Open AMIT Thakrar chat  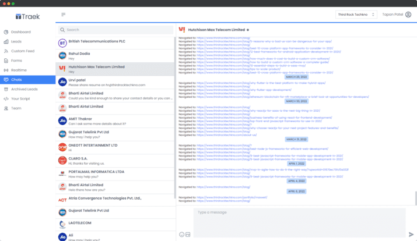point(115,121)
